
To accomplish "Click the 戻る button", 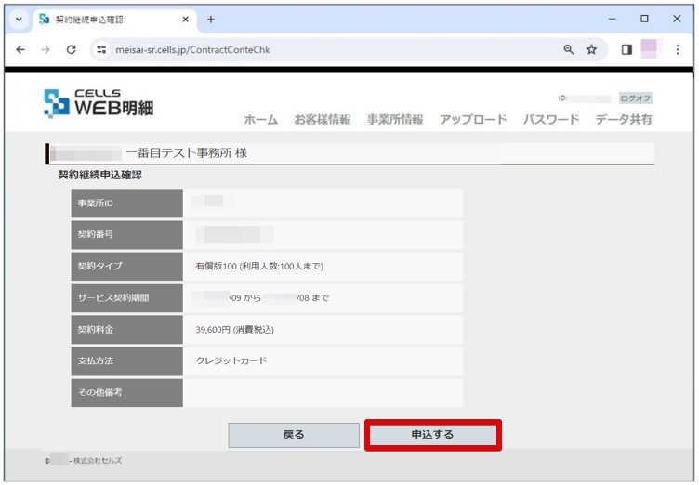I will 294,435.
